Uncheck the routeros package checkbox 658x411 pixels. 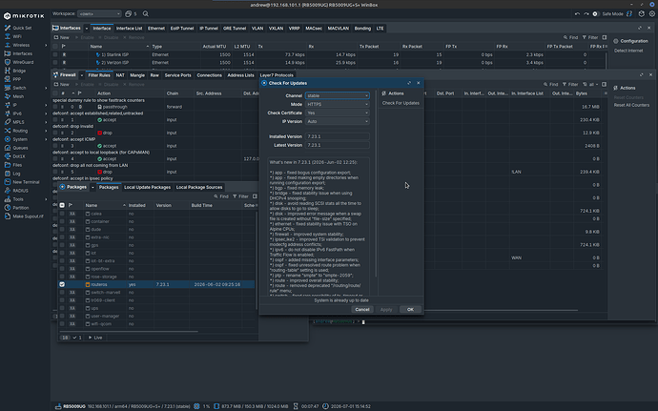click(62, 284)
